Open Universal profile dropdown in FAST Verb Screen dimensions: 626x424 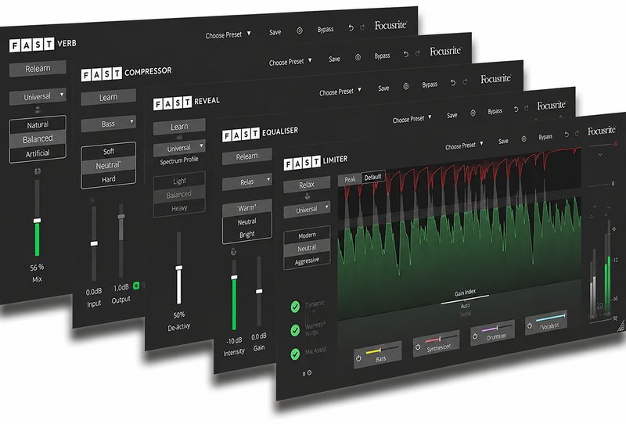click(38, 96)
